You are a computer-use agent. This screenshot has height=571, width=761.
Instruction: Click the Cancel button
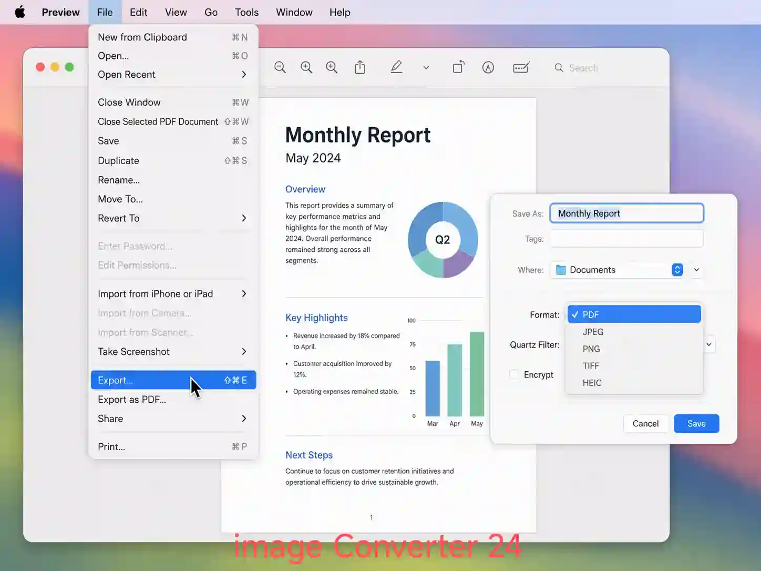(x=645, y=424)
